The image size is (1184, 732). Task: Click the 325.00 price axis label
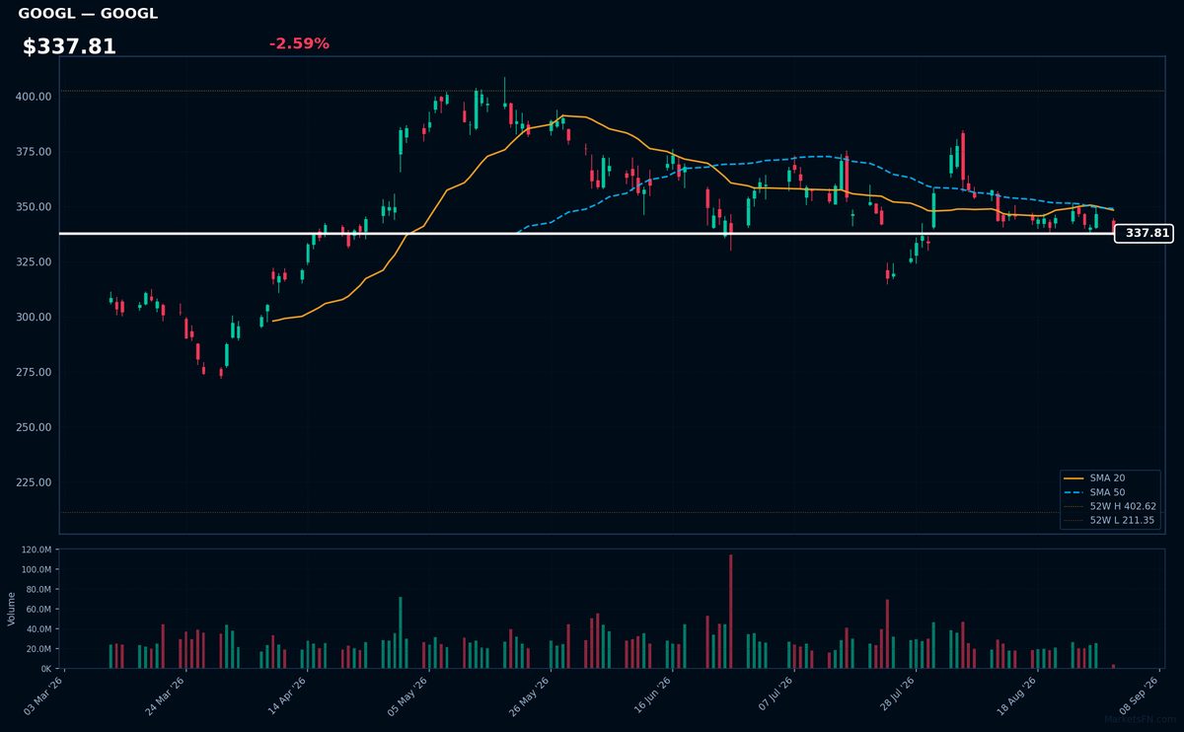point(34,262)
